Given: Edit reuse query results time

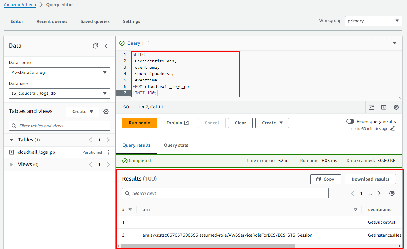Looking at the screenshot, I should [392, 129].
